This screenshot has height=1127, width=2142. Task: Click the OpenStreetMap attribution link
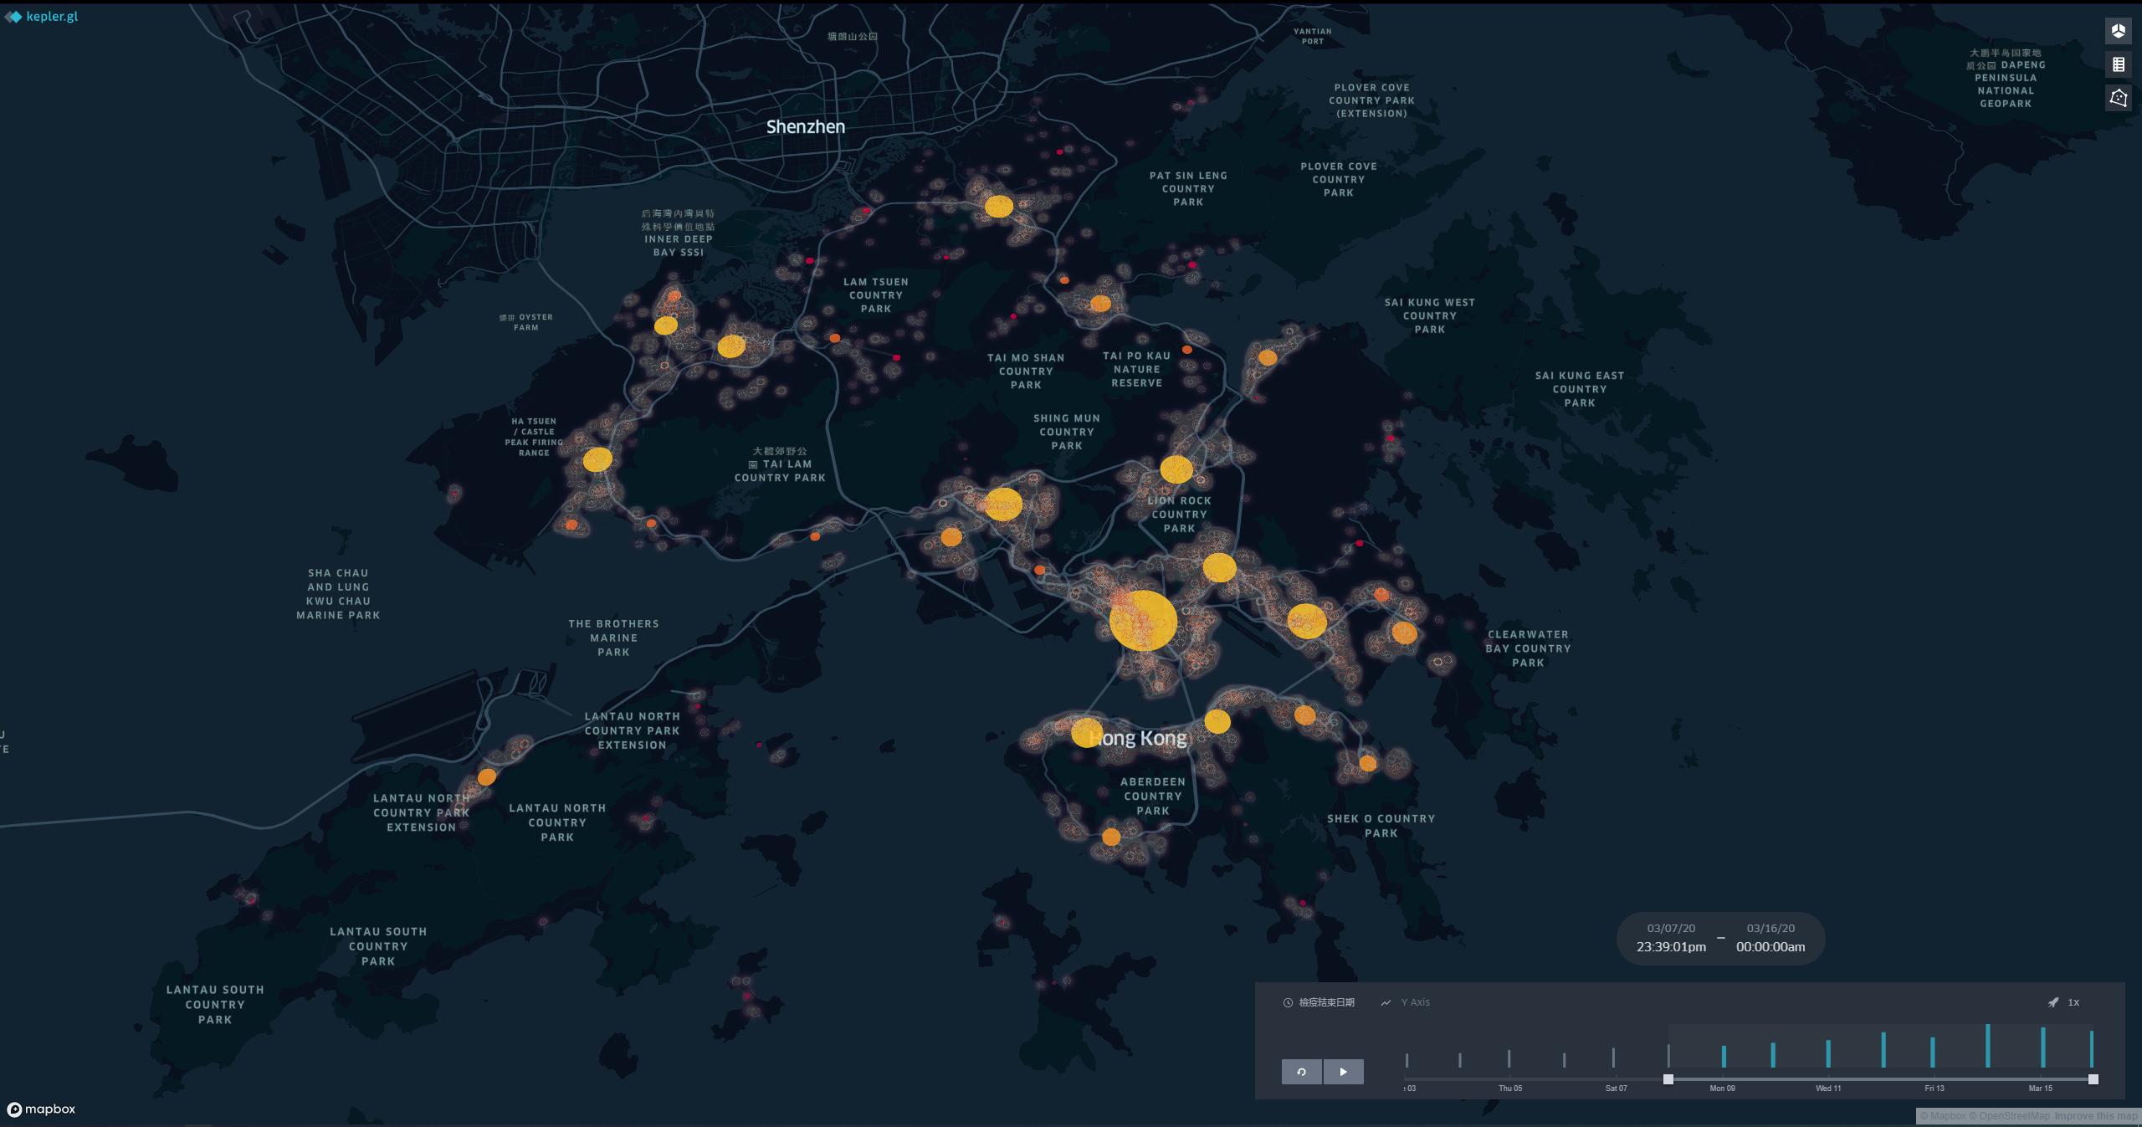click(2013, 1116)
